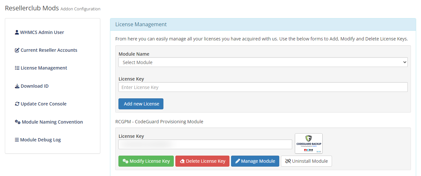This screenshot has width=421, height=176.
Task: Click the WHMCS Admin User person icon
Action: [x=17, y=32]
